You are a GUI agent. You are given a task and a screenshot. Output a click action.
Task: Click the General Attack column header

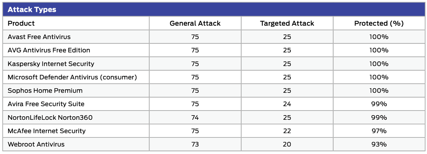coord(195,23)
